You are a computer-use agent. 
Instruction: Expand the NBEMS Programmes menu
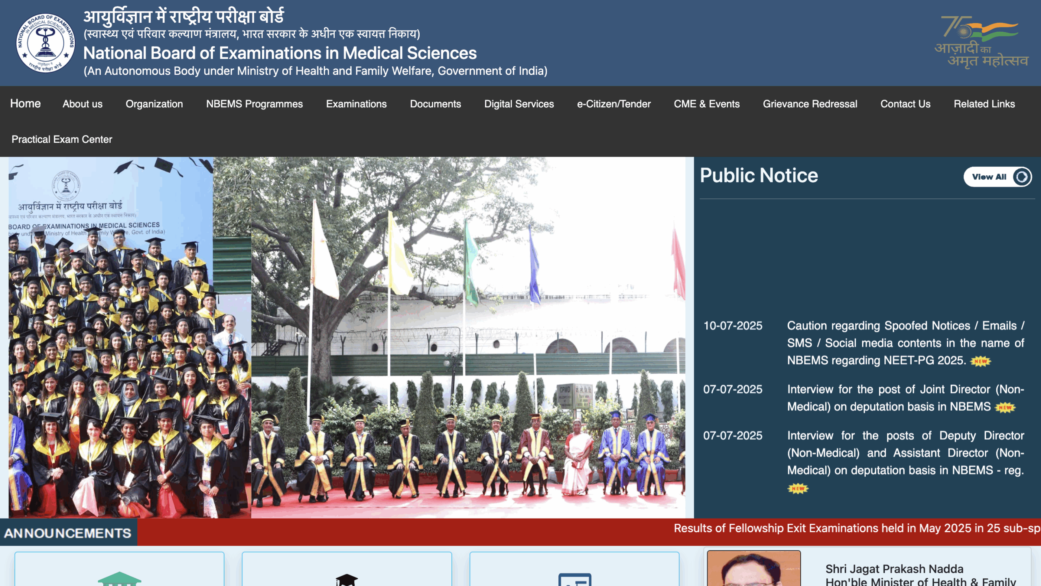[254, 104]
